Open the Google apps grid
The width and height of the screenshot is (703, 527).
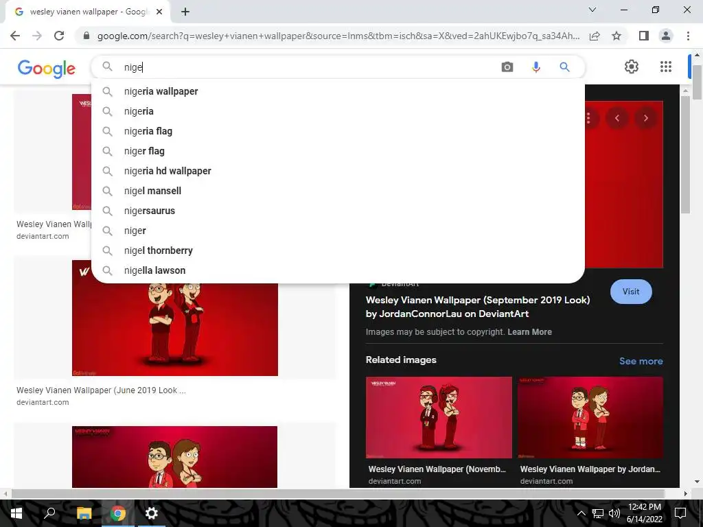pyautogui.click(x=666, y=67)
